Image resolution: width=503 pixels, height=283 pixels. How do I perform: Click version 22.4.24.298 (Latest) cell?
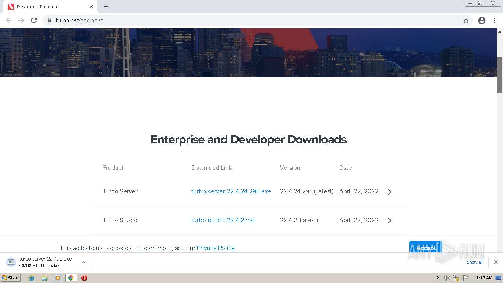point(307,191)
